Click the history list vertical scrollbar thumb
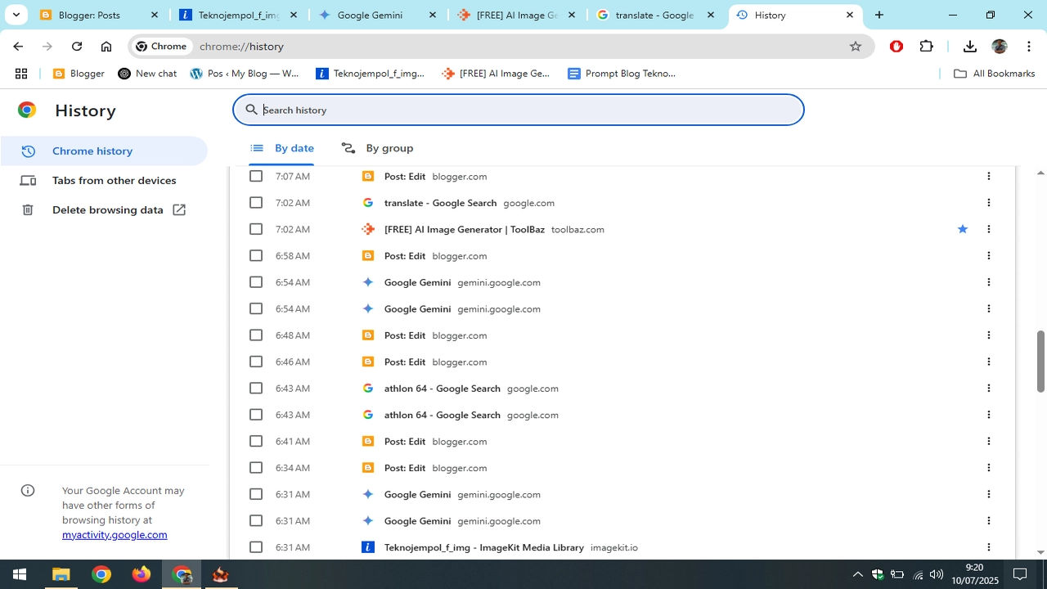The width and height of the screenshot is (1047, 589). (1040, 361)
